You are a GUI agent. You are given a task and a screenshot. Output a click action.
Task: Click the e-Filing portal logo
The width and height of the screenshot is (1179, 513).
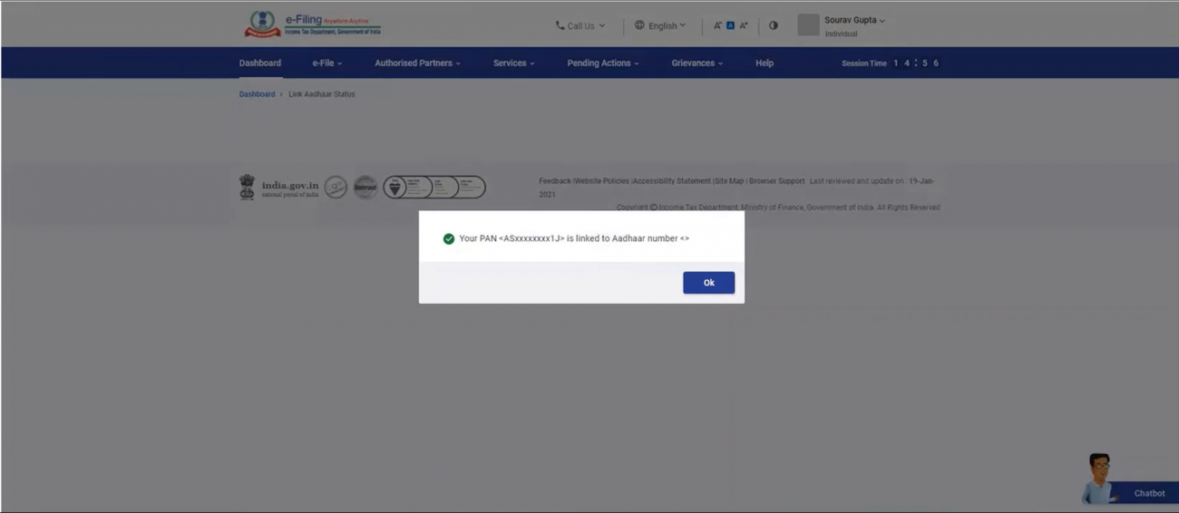(312, 24)
